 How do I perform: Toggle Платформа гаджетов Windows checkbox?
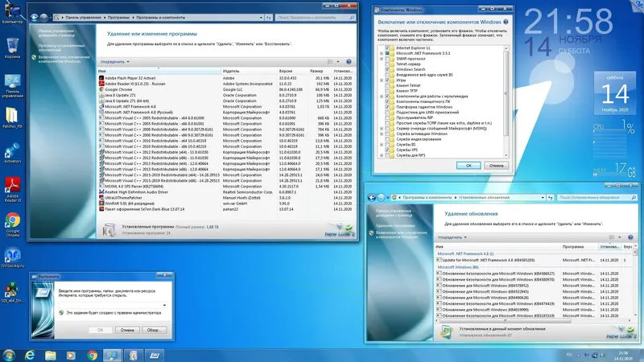pos(387,107)
